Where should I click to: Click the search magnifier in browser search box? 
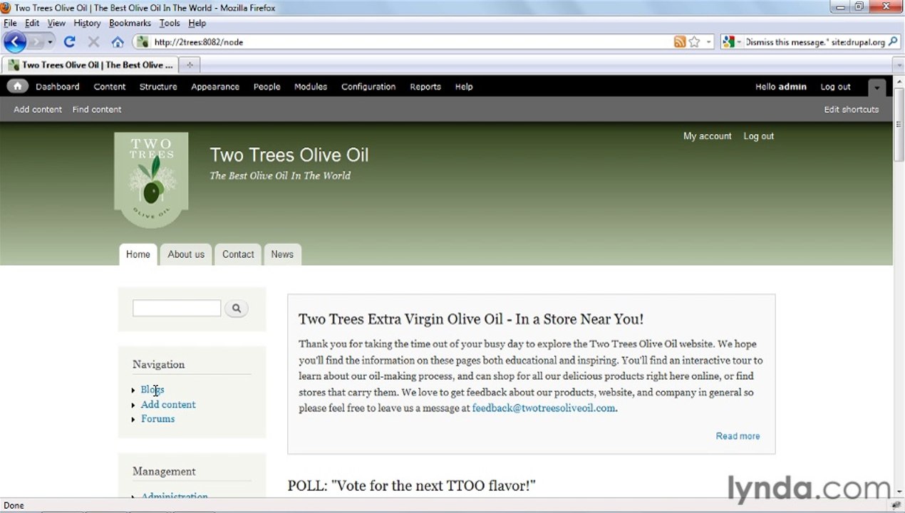pyautogui.click(x=892, y=42)
